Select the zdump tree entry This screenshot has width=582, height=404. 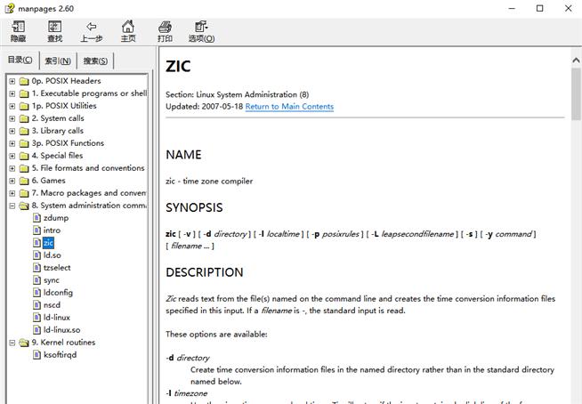(56, 218)
